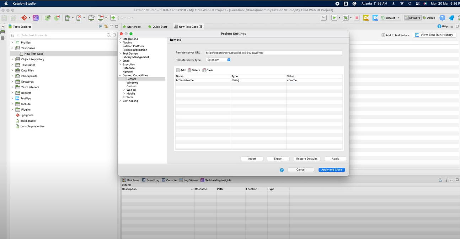Open TestCloud TC icon
460x239 pixels.
pos(366,18)
